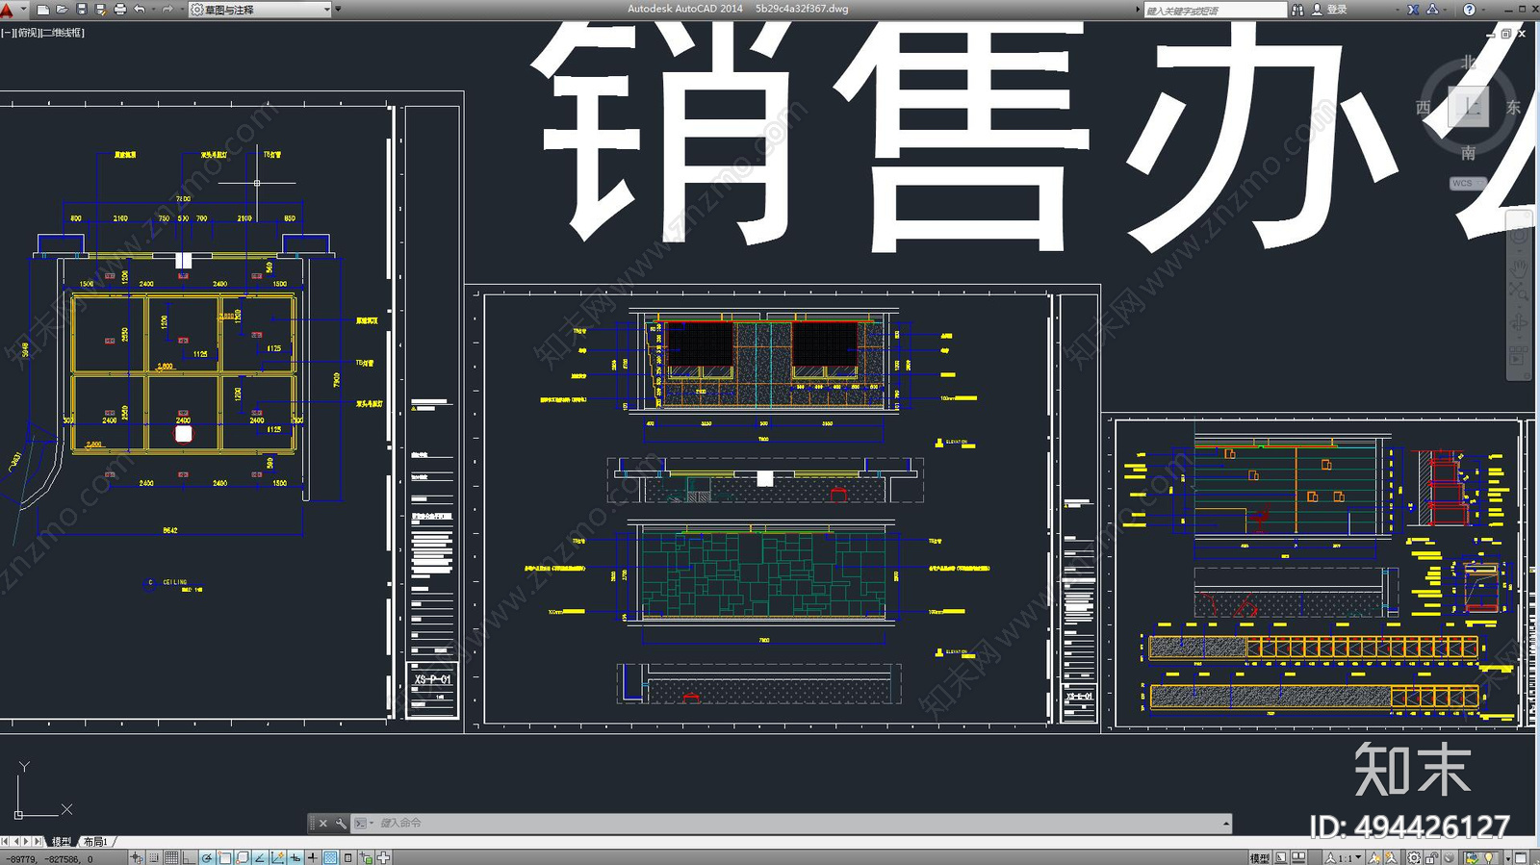Open the AutoCAD application menu logo

point(9,10)
